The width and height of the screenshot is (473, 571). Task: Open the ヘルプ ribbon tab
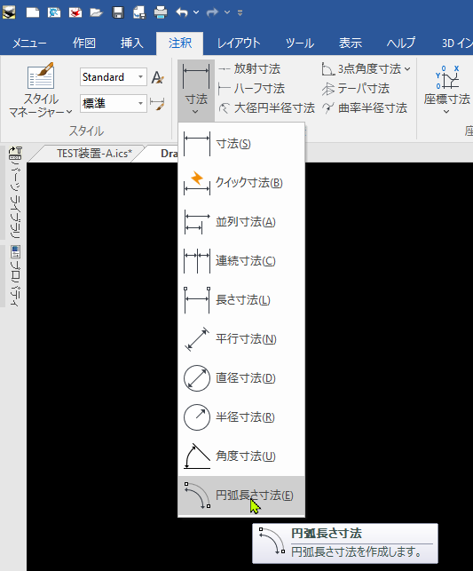pos(400,44)
